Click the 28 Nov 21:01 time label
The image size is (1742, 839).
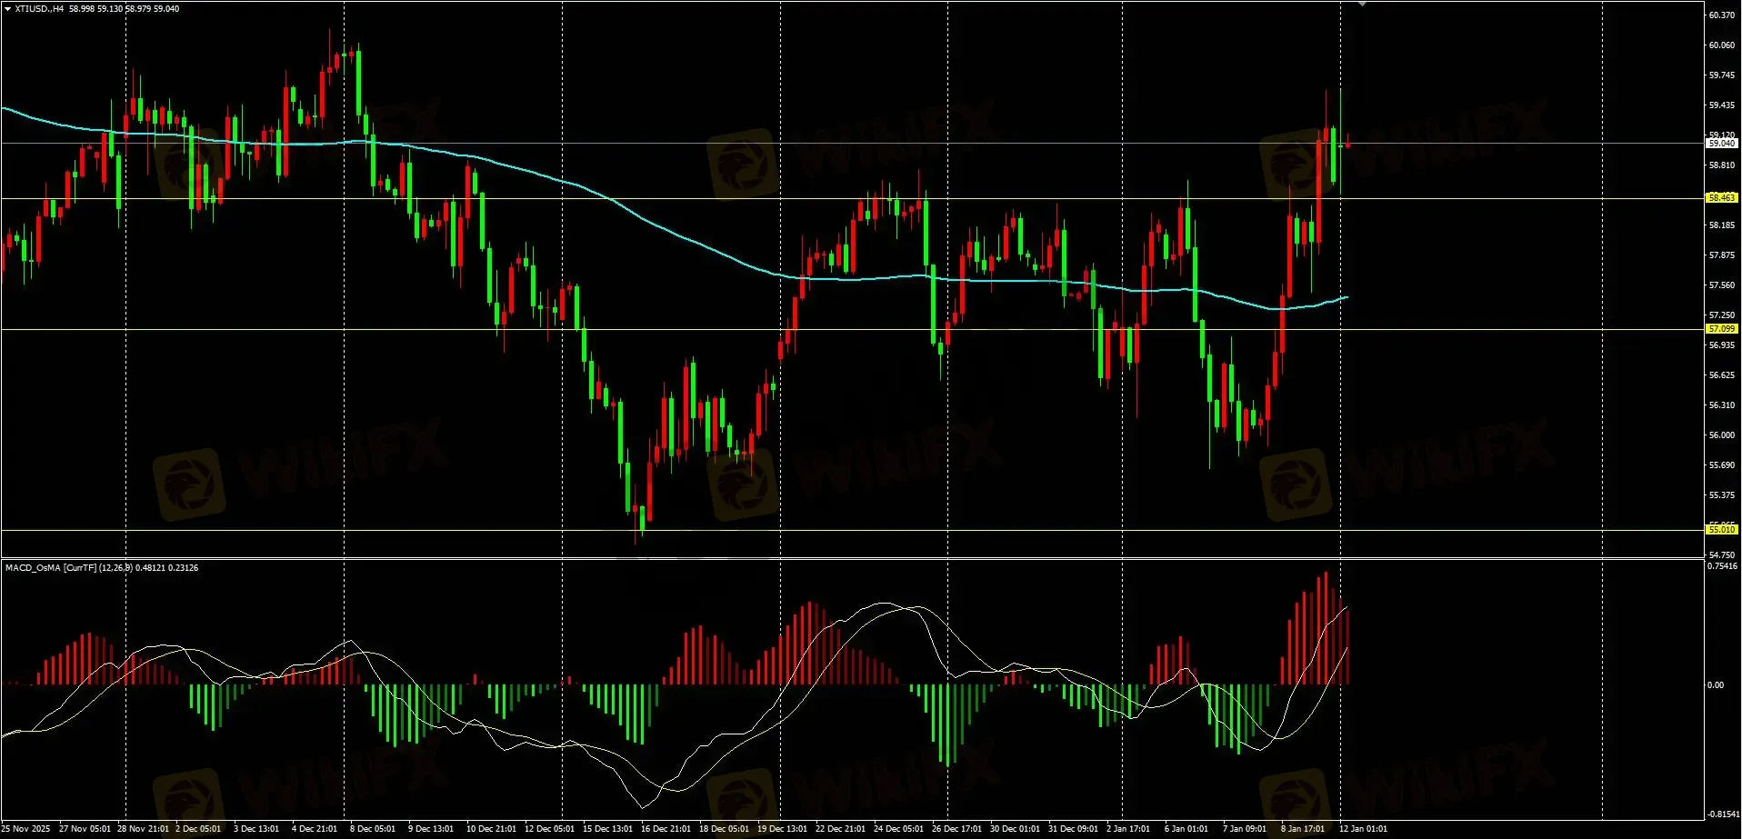(143, 829)
